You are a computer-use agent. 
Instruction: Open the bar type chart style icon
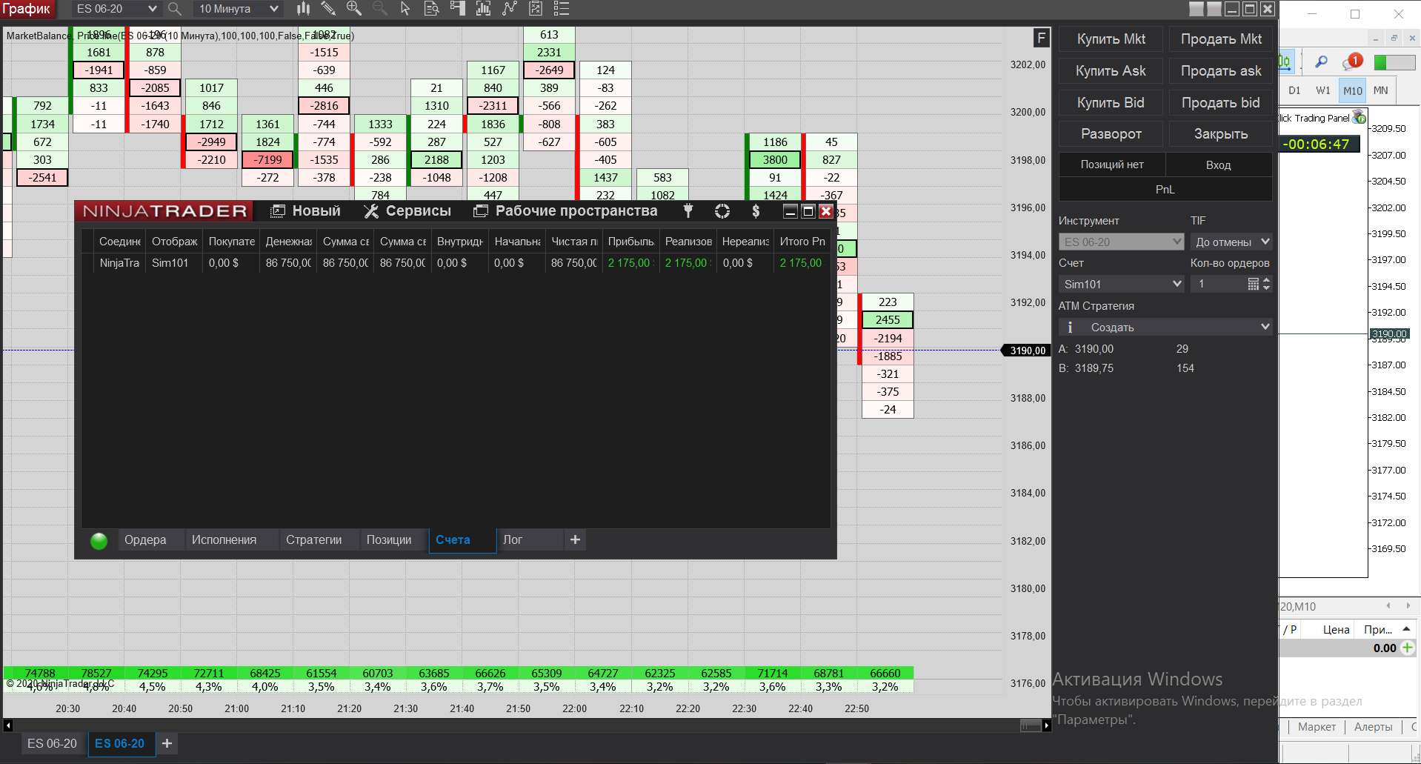coord(303,9)
